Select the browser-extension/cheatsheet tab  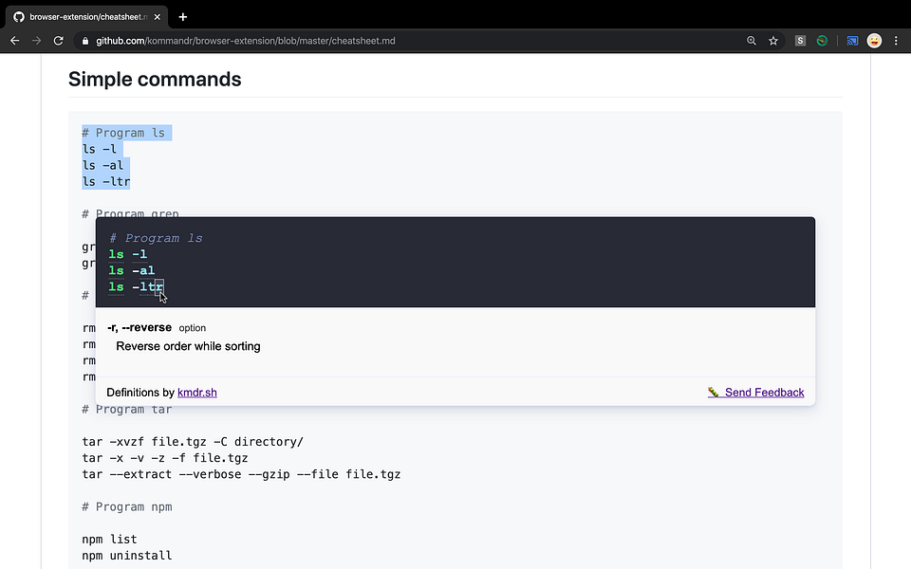(x=87, y=17)
